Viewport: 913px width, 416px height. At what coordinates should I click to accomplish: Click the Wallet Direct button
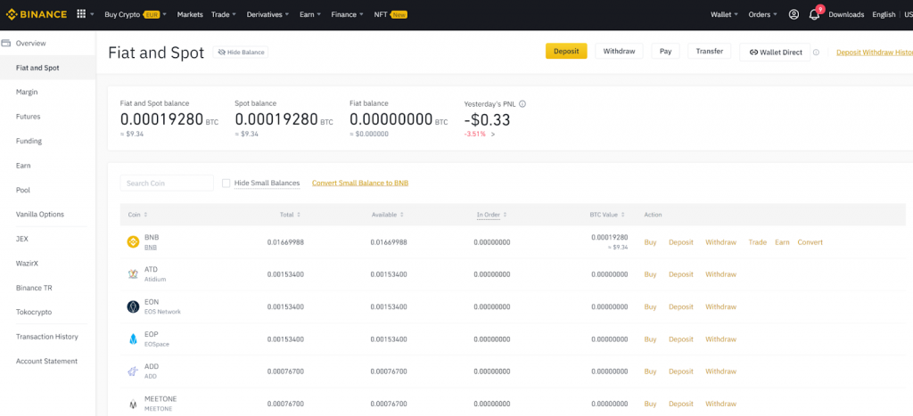coord(775,52)
